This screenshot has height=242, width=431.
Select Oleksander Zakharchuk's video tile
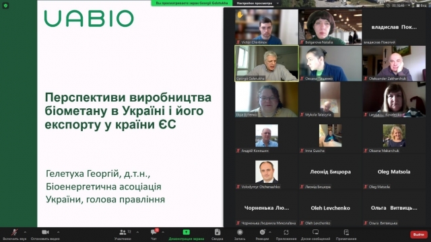pos(394,63)
